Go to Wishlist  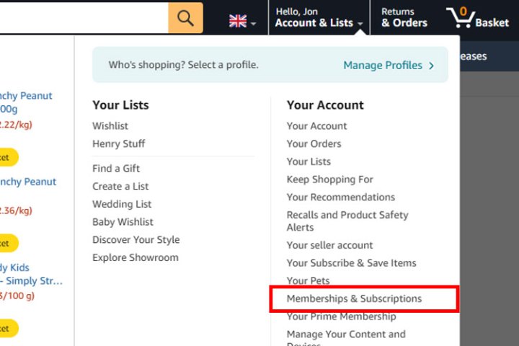click(110, 126)
